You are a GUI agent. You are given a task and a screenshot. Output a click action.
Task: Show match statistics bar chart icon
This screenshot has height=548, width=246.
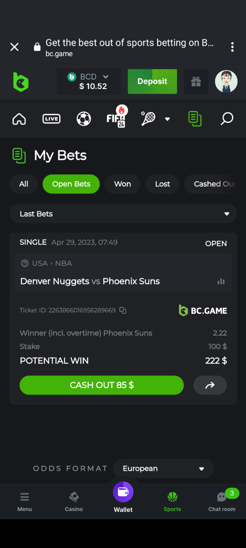click(221, 281)
